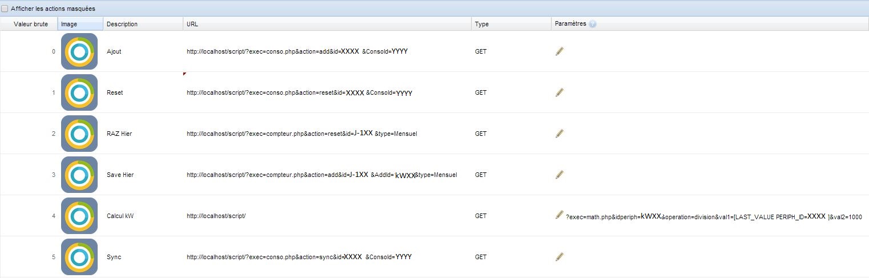Screen dimensions: 869x278
Task: Select the Ajout row image icon
Action: (79, 51)
